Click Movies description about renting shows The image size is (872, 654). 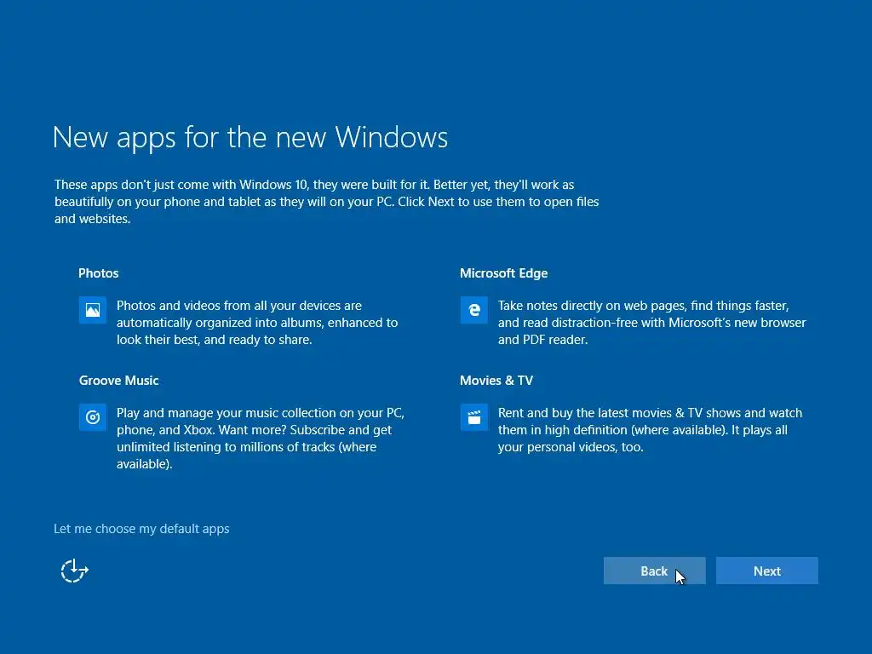click(x=650, y=430)
